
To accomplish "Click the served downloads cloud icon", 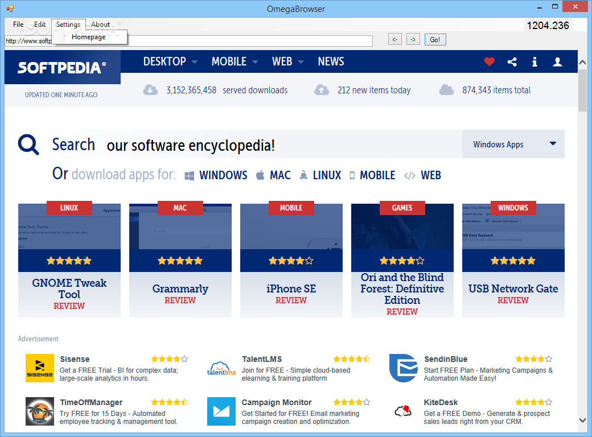I will [x=150, y=90].
